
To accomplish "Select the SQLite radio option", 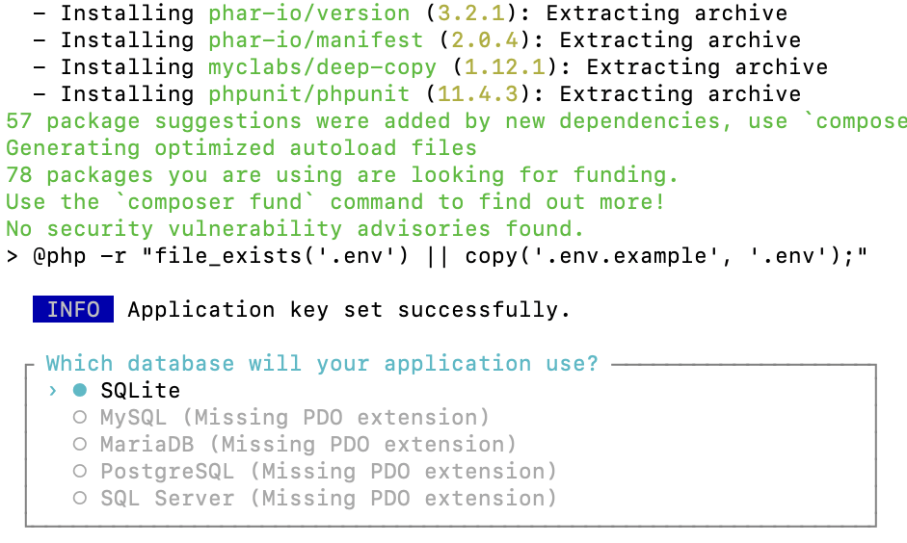I will tap(80, 391).
